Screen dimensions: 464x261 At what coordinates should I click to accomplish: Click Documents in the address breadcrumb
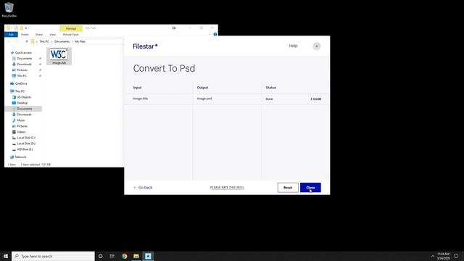point(62,41)
